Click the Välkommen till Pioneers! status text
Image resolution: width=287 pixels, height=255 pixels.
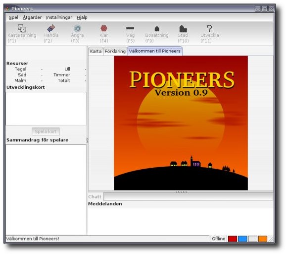click(33, 239)
